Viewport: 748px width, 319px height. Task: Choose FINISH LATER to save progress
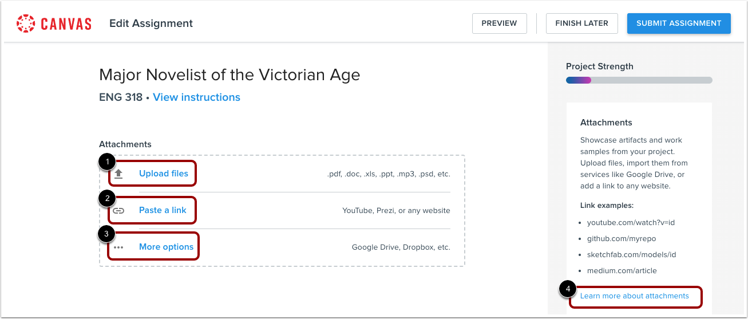point(581,23)
